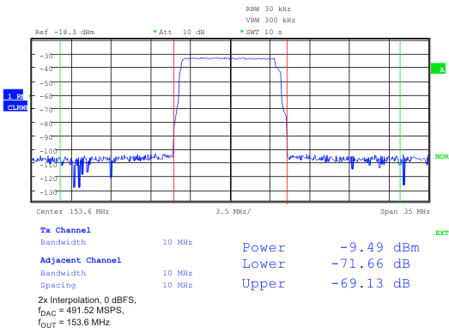This screenshot has width=449, height=333.
Task: Click the 3.5 MHz/ division label
Action: click(x=234, y=212)
